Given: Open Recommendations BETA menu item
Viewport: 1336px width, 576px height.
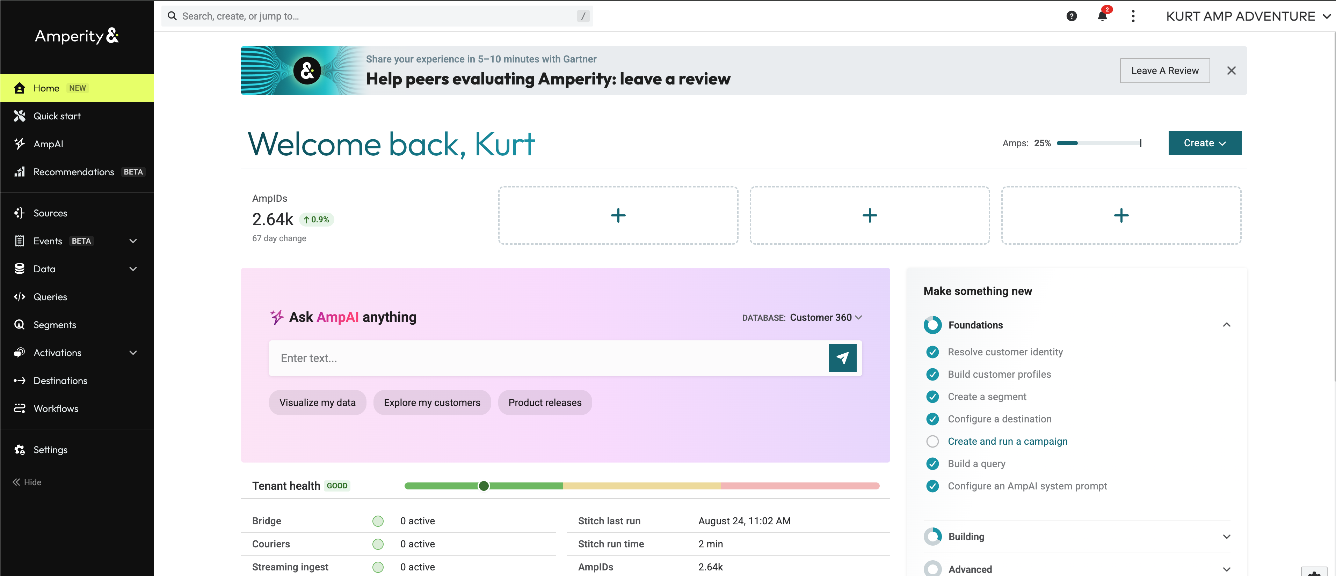Looking at the screenshot, I should 77,172.
